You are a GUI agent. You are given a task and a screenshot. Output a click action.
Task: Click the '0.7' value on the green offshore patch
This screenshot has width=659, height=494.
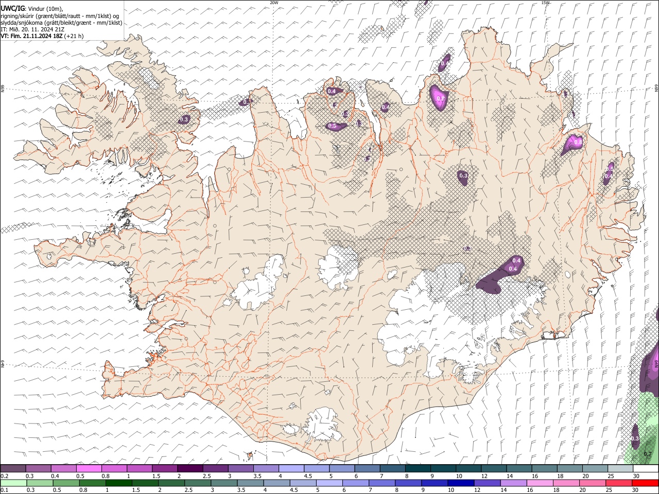[x=648, y=454]
